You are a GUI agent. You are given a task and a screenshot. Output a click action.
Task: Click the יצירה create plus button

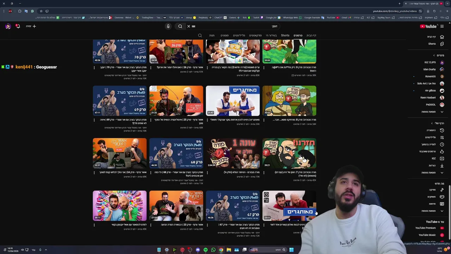click(31, 26)
